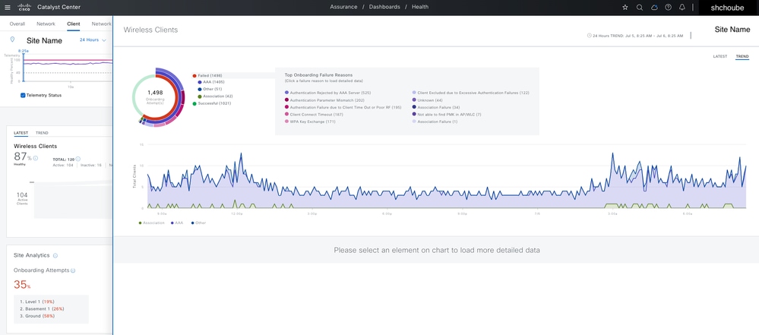The height and width of the screenshot is (335, 759).
Task: Click WPA Key Exchange (171) reason
Action: (x=310, y=122)
